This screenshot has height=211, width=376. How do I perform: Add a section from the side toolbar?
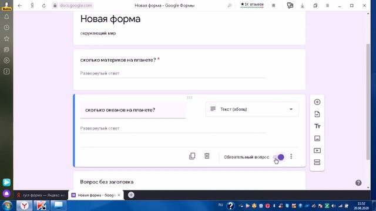317,162
